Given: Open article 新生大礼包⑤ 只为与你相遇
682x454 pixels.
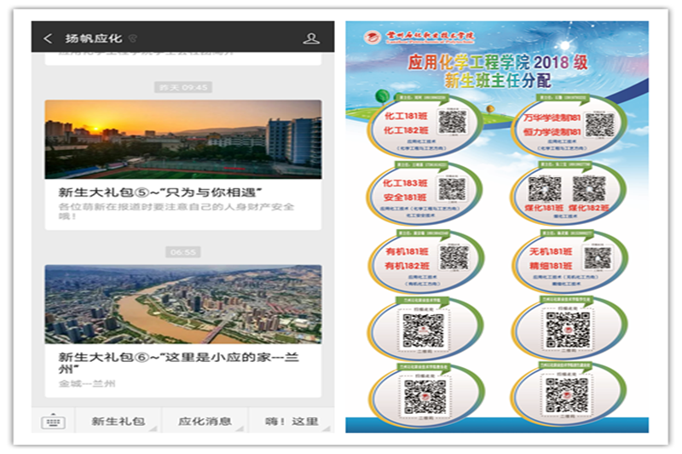Looking at the screenshot, I should click(159, 192).
